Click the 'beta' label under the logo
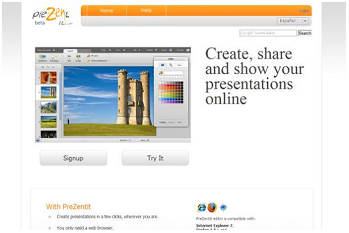 pos(40,23)
